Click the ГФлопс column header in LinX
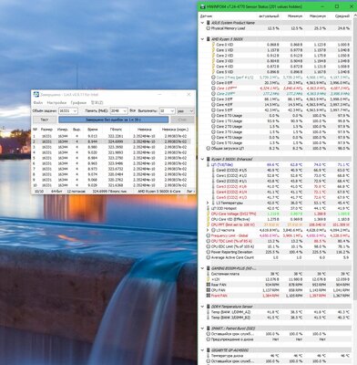The image size is (357, 365). point(116,130)
